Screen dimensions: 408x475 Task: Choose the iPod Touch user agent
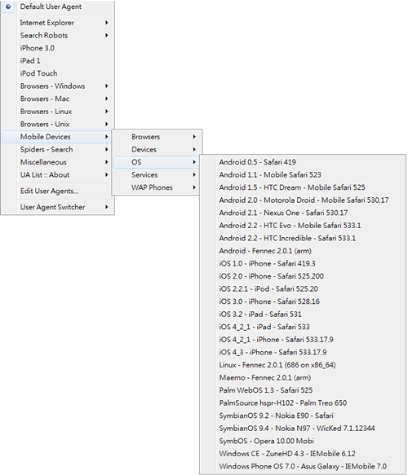point(58,73)
